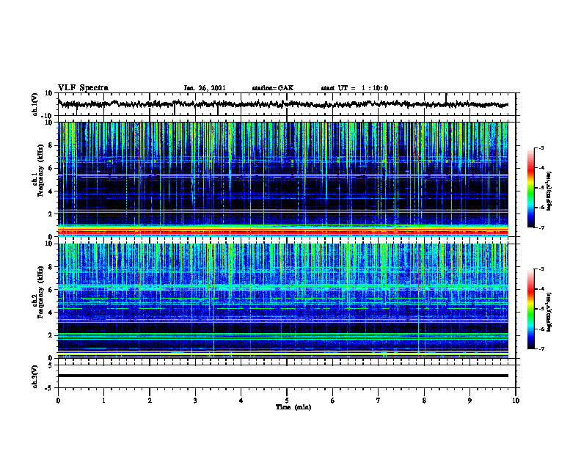581x449 pixels.
Task: Click the thick black ch.3 trace line
Action: (283, 376)
